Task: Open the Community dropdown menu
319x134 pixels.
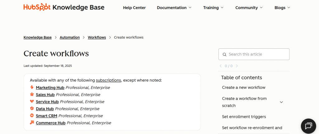Action: coord(249,8)
